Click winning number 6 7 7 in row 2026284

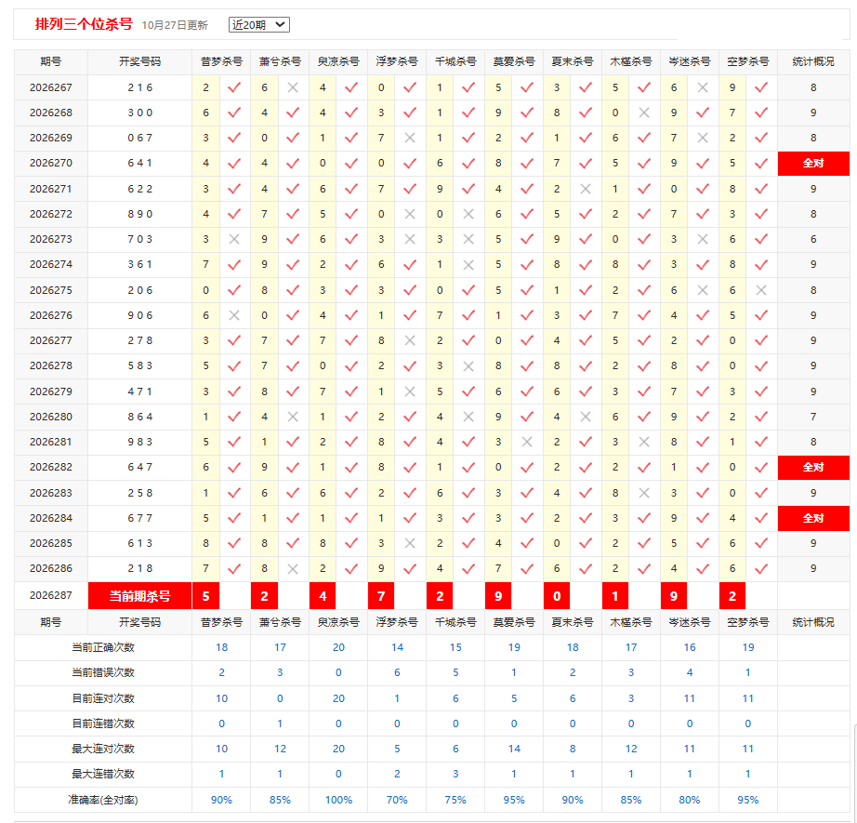[x=140, y=518]
